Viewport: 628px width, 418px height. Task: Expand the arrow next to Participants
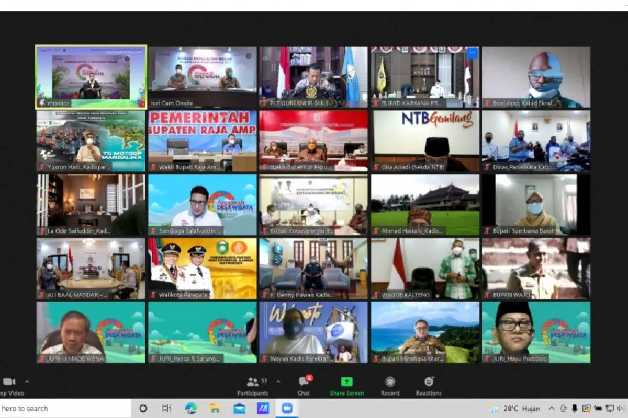pos(278,381)
